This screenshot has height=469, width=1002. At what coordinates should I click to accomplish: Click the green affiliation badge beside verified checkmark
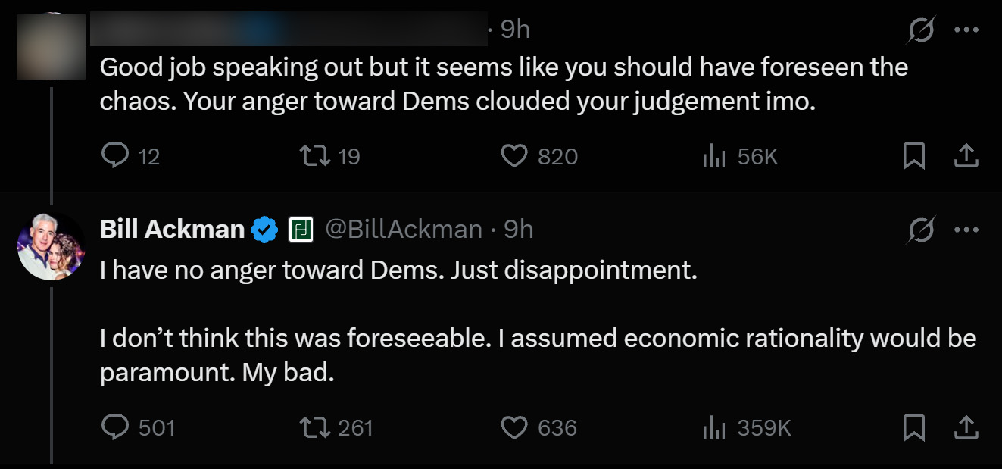[301, 229]
